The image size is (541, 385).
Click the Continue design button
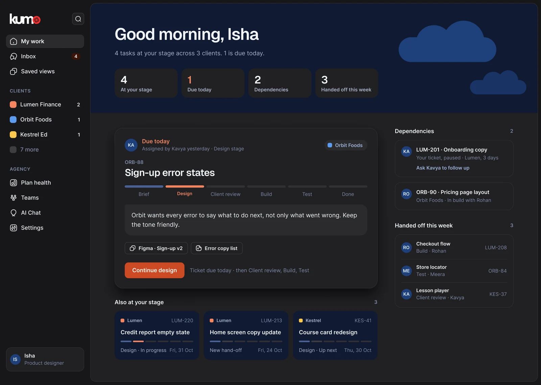point(155,270)
